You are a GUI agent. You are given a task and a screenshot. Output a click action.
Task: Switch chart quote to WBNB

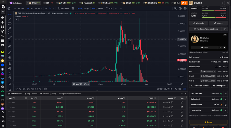click(x=100, y=8)
